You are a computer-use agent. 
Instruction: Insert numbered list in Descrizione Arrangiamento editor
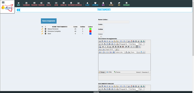point(131,47)
